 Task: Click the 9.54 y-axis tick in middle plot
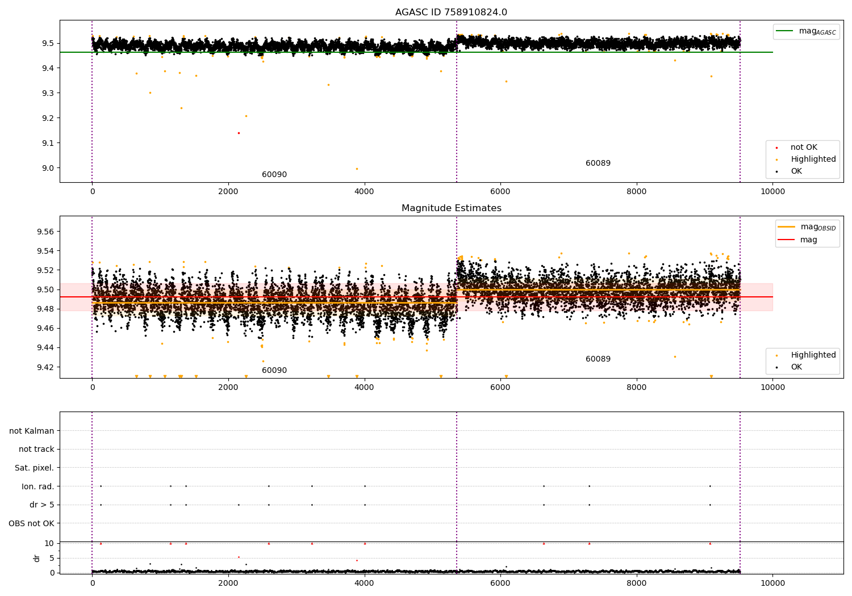45,251
